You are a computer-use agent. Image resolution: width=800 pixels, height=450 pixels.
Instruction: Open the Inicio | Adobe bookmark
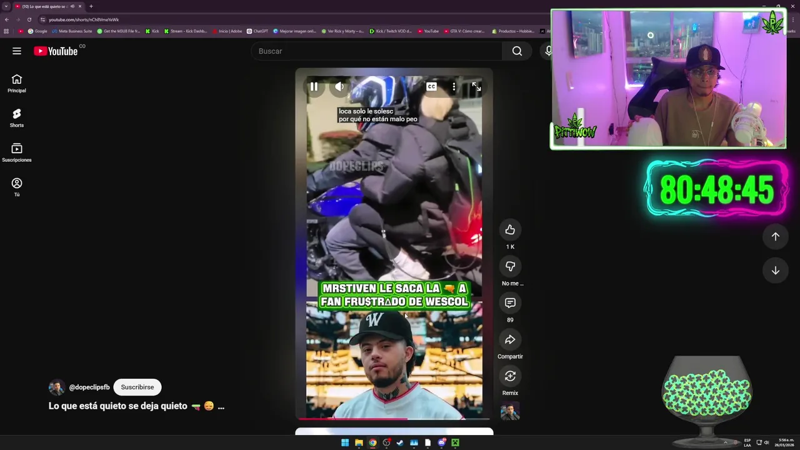(x=227, y=31)
